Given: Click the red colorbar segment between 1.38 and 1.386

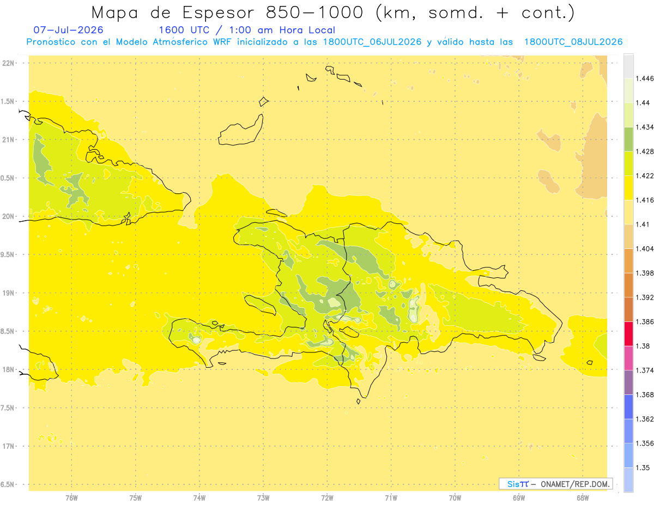Looking at the screenshot, I should (x=628, y=333).
